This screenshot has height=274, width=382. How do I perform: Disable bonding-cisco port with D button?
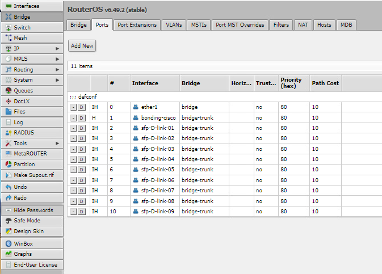point(82,118)
